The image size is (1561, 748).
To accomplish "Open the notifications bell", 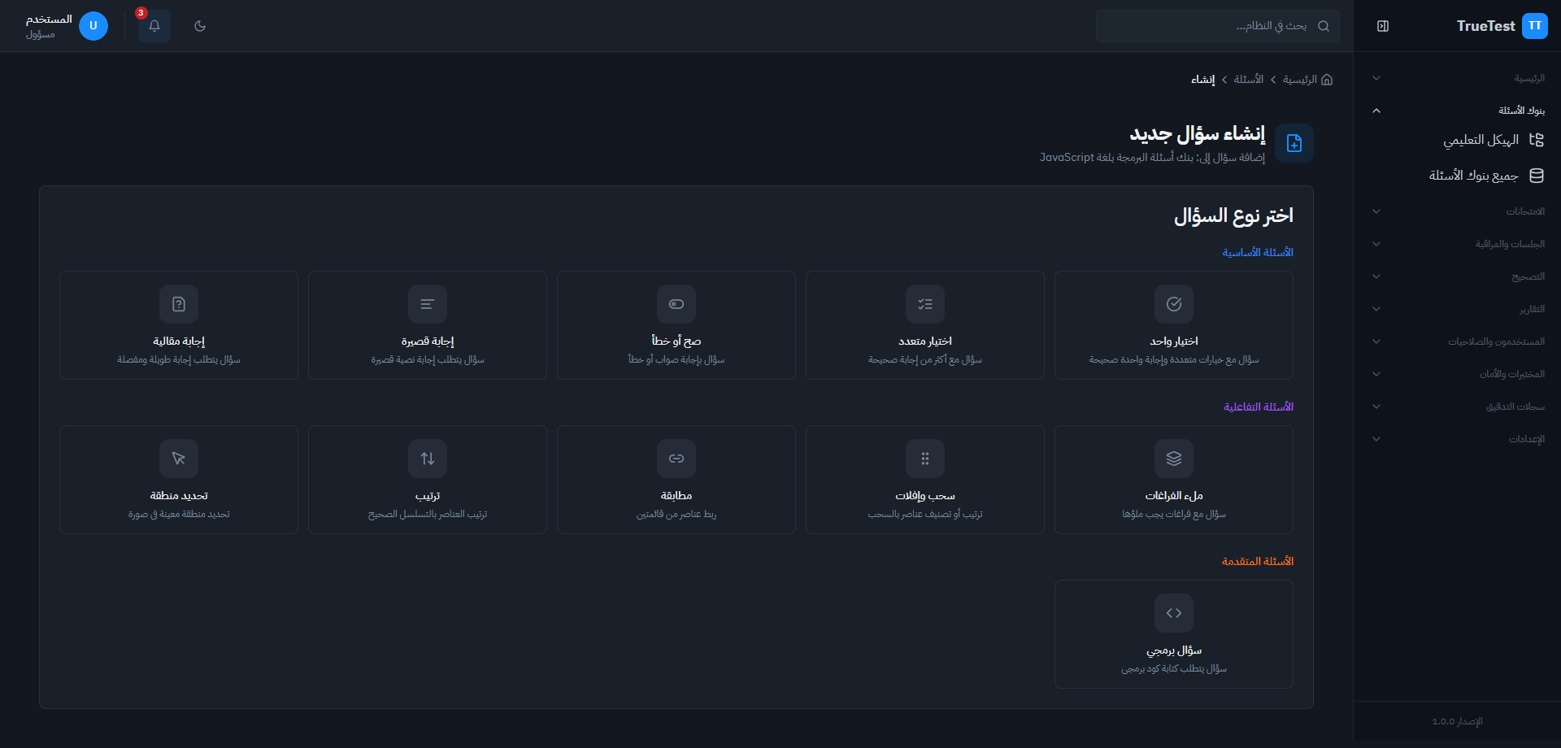I will pyautogui.click(x=154, y=26).
